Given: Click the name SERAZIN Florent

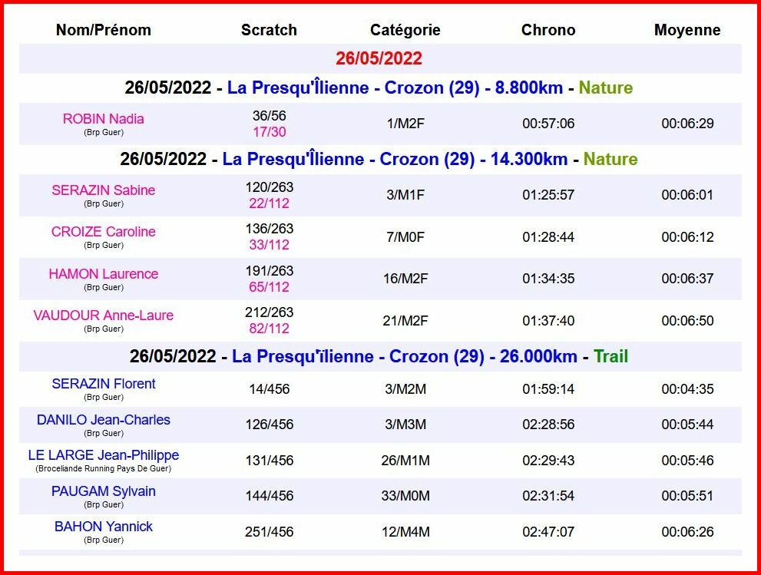Looking at the screenshot, I should pos(103,384).
